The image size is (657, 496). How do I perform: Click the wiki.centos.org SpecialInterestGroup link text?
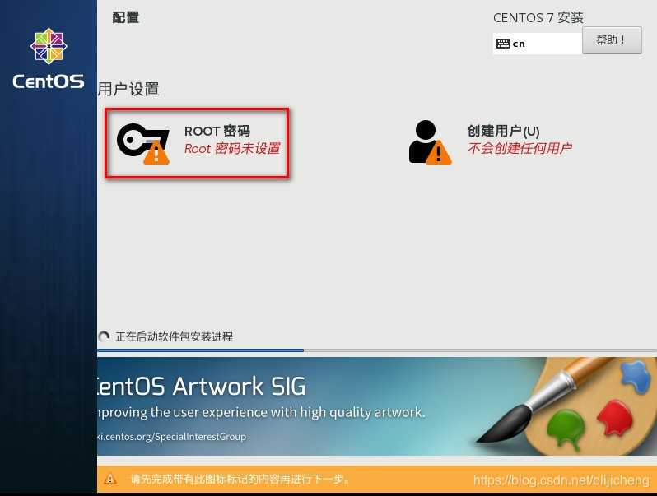click(172, 437)
